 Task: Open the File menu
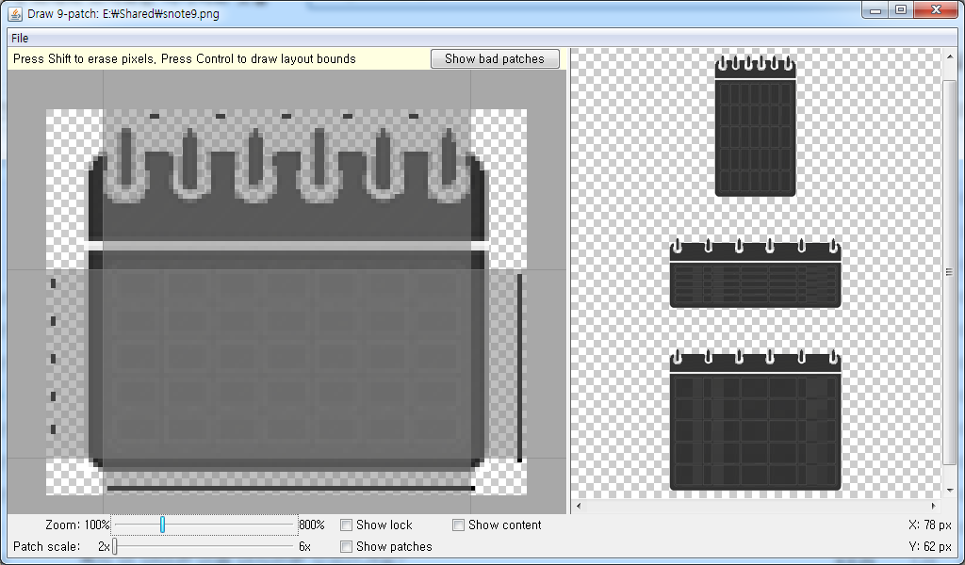coord(20,38)
